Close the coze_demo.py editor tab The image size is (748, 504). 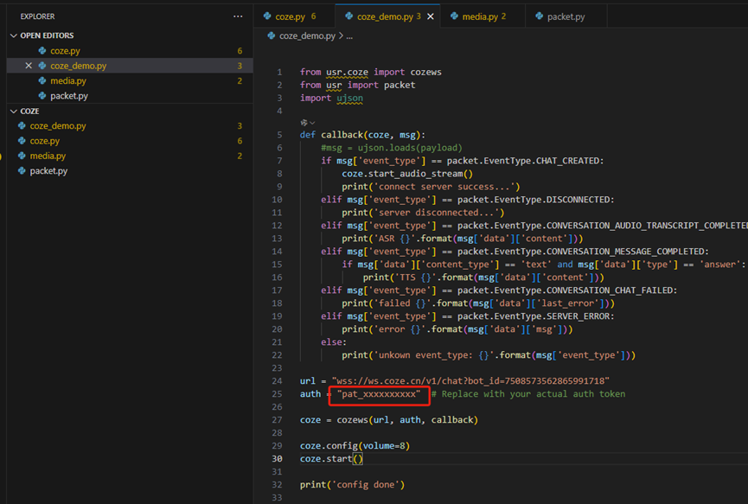(x=430, y=16)
